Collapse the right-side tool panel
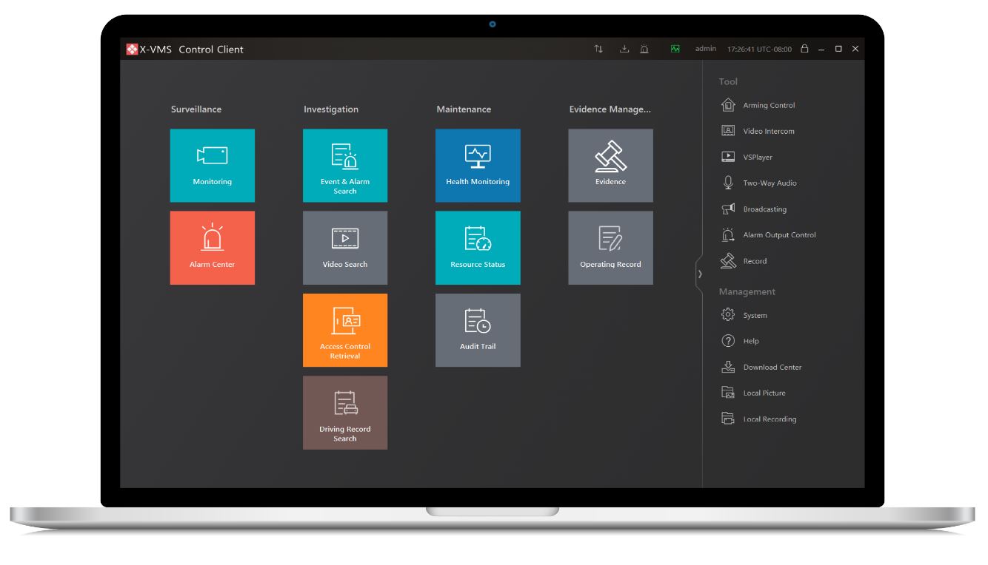 coord(699,274)
